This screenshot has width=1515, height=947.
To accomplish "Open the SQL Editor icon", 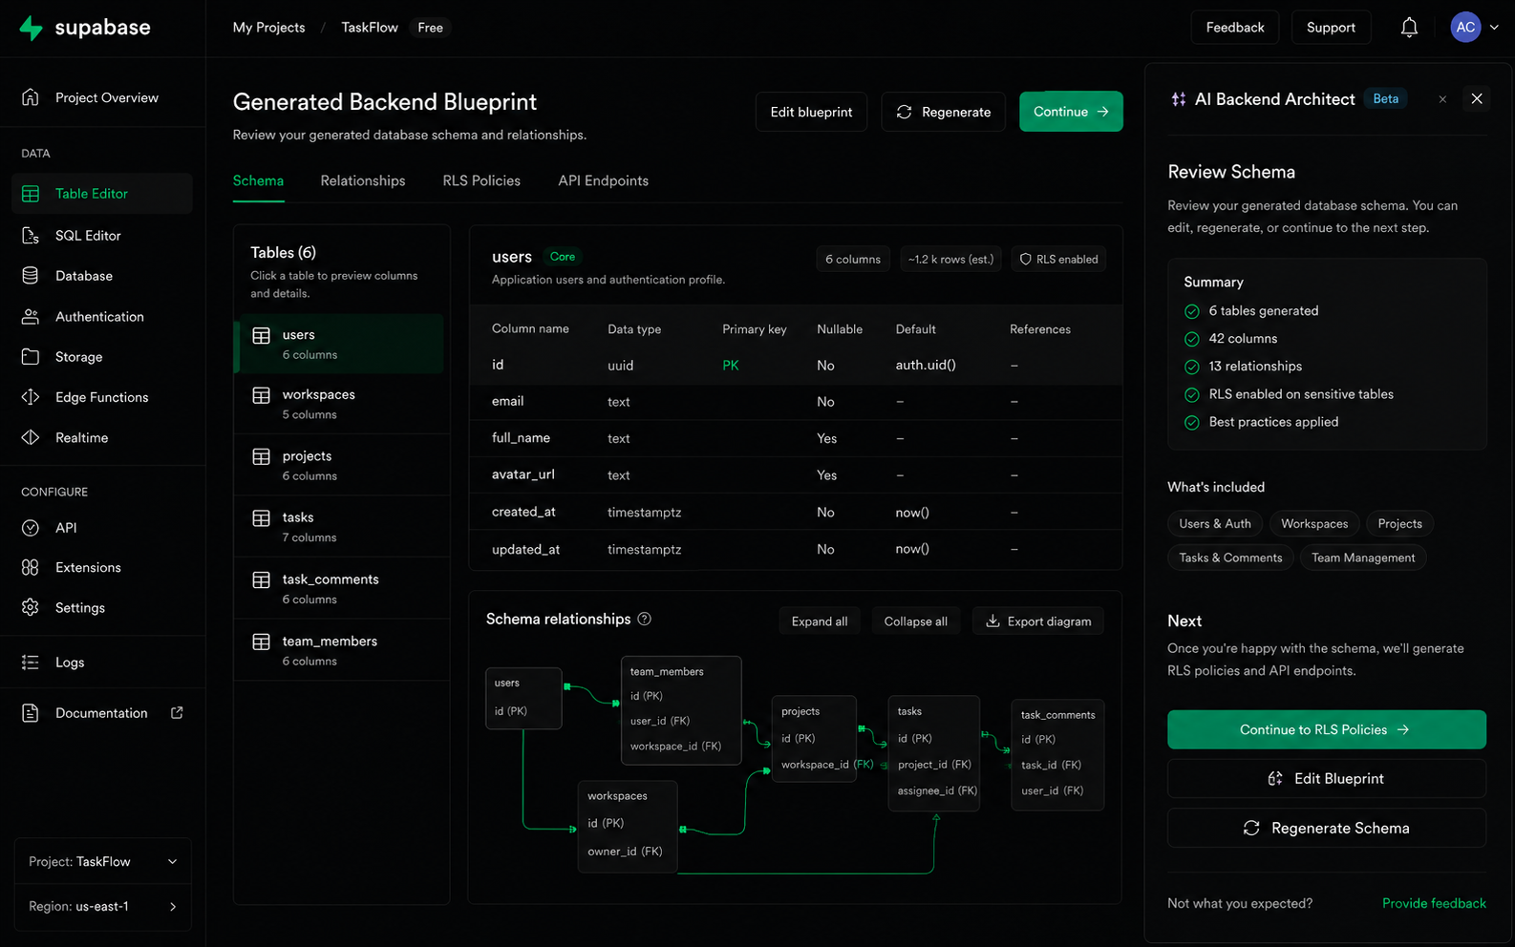I will click(31, 236).
